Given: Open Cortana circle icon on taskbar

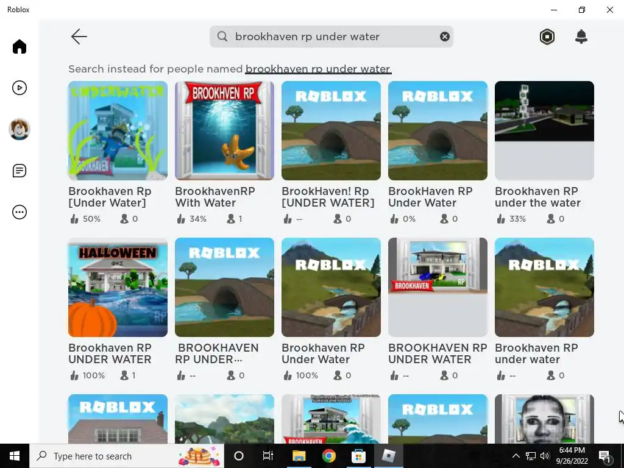Looking at the screenshot, I should 239,456.
